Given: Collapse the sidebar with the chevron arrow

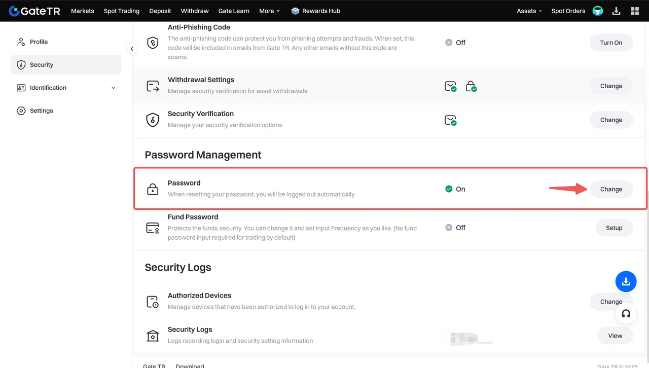Looking at the screenshot, I should tap(132, 49).
